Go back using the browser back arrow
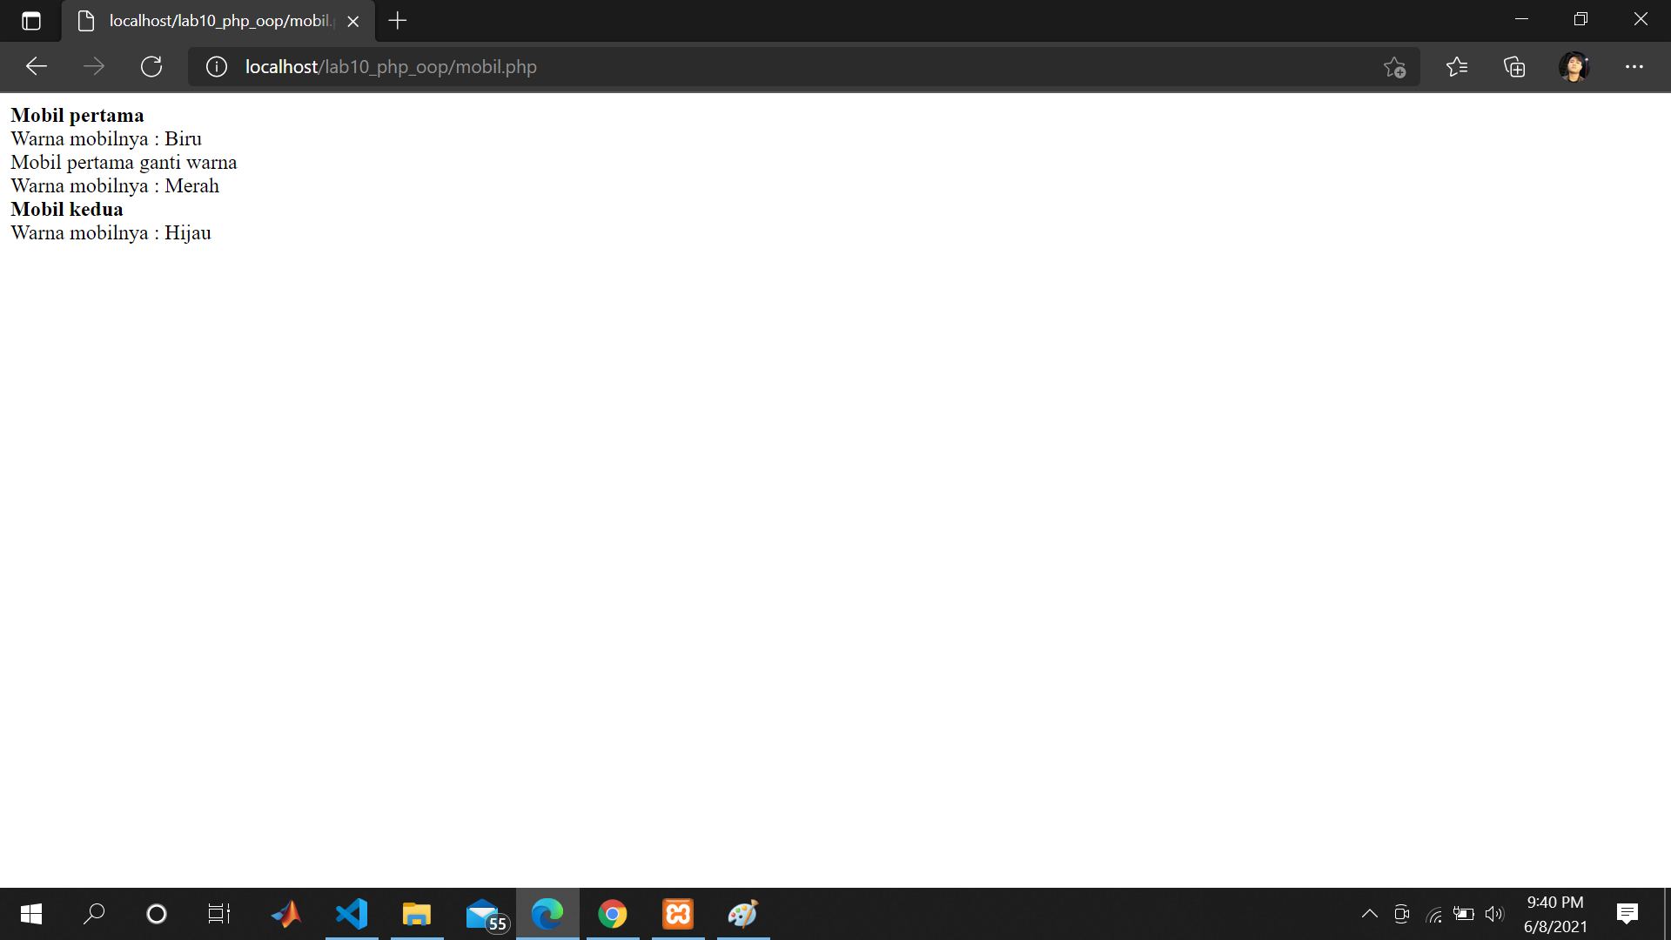The image size is (1671, 940). (36, 66)
